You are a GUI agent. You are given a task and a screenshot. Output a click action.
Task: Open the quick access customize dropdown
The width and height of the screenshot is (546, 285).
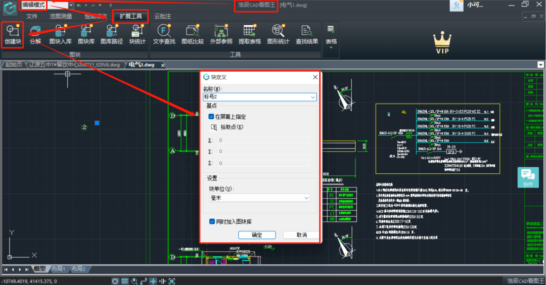coord(110,5)
